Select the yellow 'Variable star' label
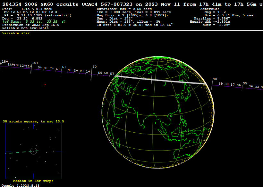 (x=16, y=33)
